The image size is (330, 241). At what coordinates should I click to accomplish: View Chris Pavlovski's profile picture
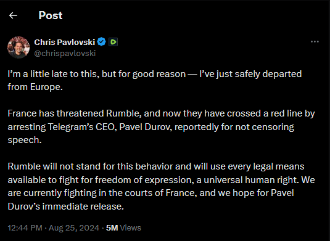[19, 47]
